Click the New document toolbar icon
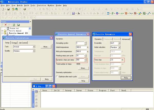The width and height of the screenshot is (154, 110). pyautogui.click(x=2, y=9)
